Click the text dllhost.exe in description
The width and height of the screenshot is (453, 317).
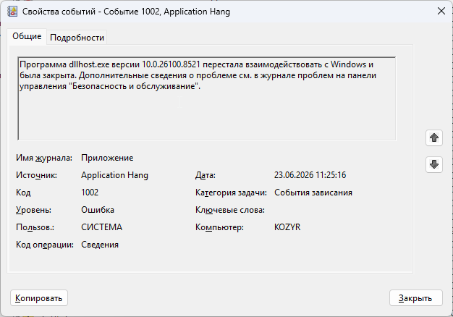pyautogui.click(x=89, y=64)
